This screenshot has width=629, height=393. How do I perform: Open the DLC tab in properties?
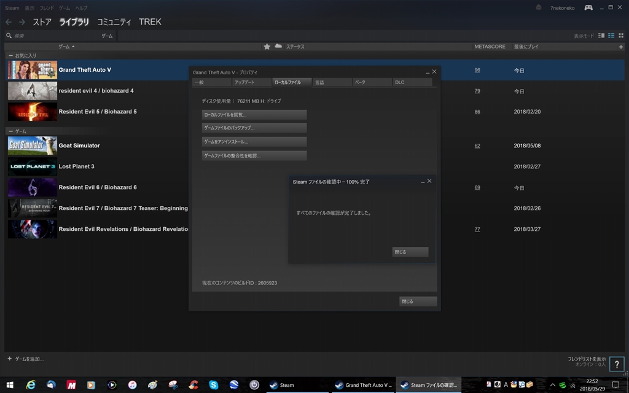pyautogui.click(x=412, y=82)
